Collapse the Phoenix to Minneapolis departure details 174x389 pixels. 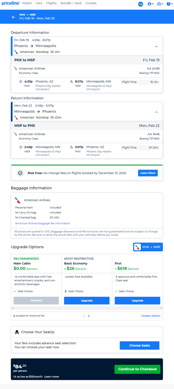pos(156,47)
